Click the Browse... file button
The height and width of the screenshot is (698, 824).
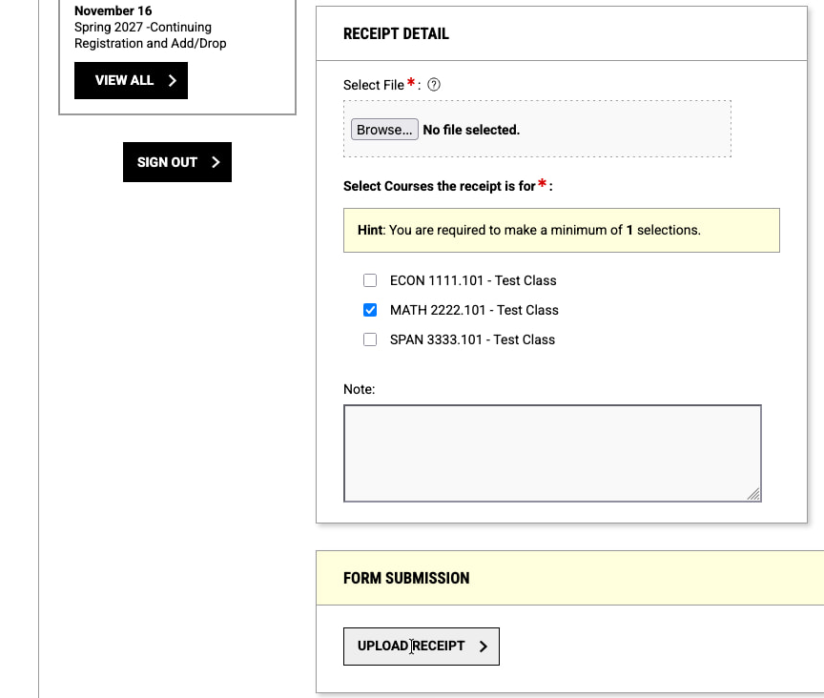point(384,130)
